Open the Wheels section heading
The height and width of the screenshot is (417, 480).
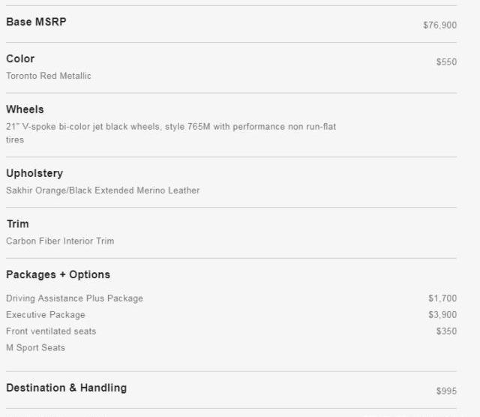[25, 109]
